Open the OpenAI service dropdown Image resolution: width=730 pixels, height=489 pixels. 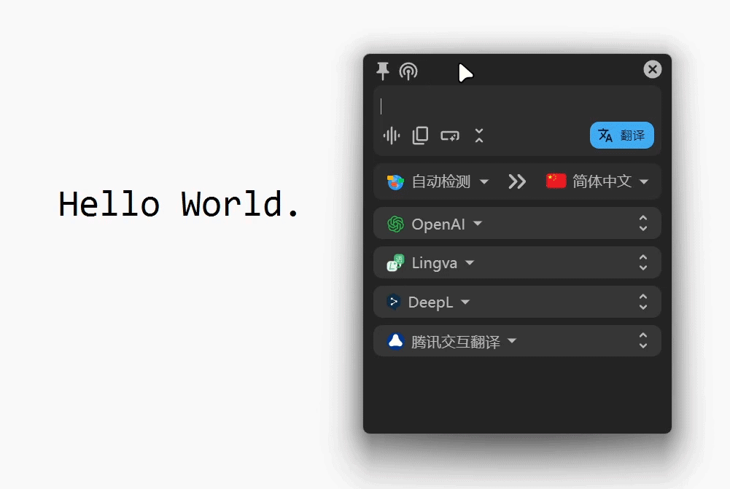click(x=435, y=224)
